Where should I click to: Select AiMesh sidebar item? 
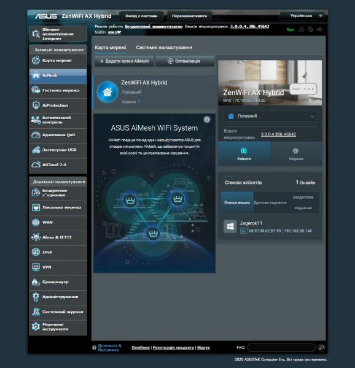[x=58, y=75]
